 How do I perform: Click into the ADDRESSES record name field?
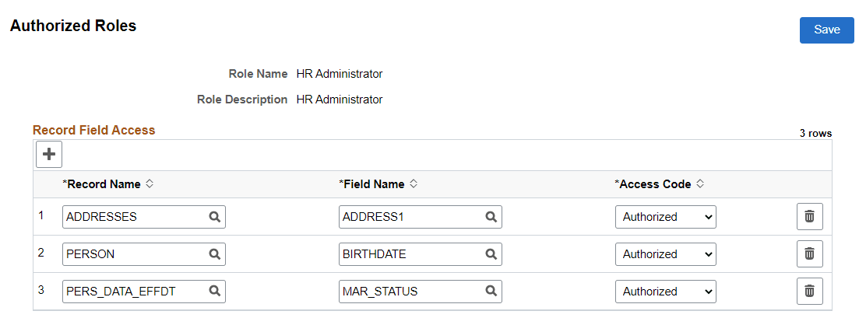132,217
